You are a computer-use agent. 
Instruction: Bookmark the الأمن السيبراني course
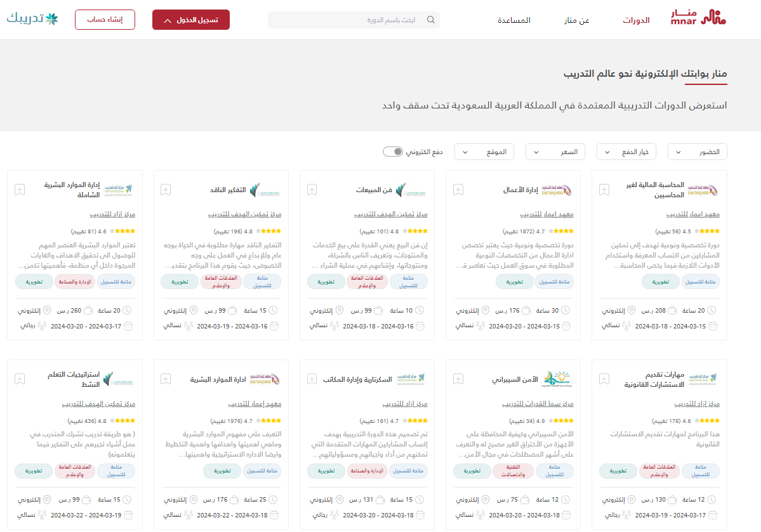click(458, 379)
